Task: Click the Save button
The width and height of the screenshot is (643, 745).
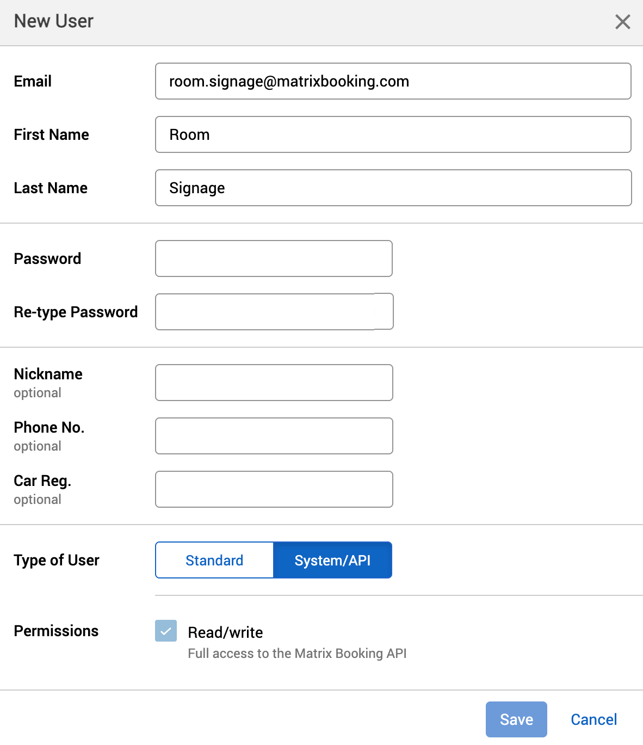Action: [x=516, y=719]
